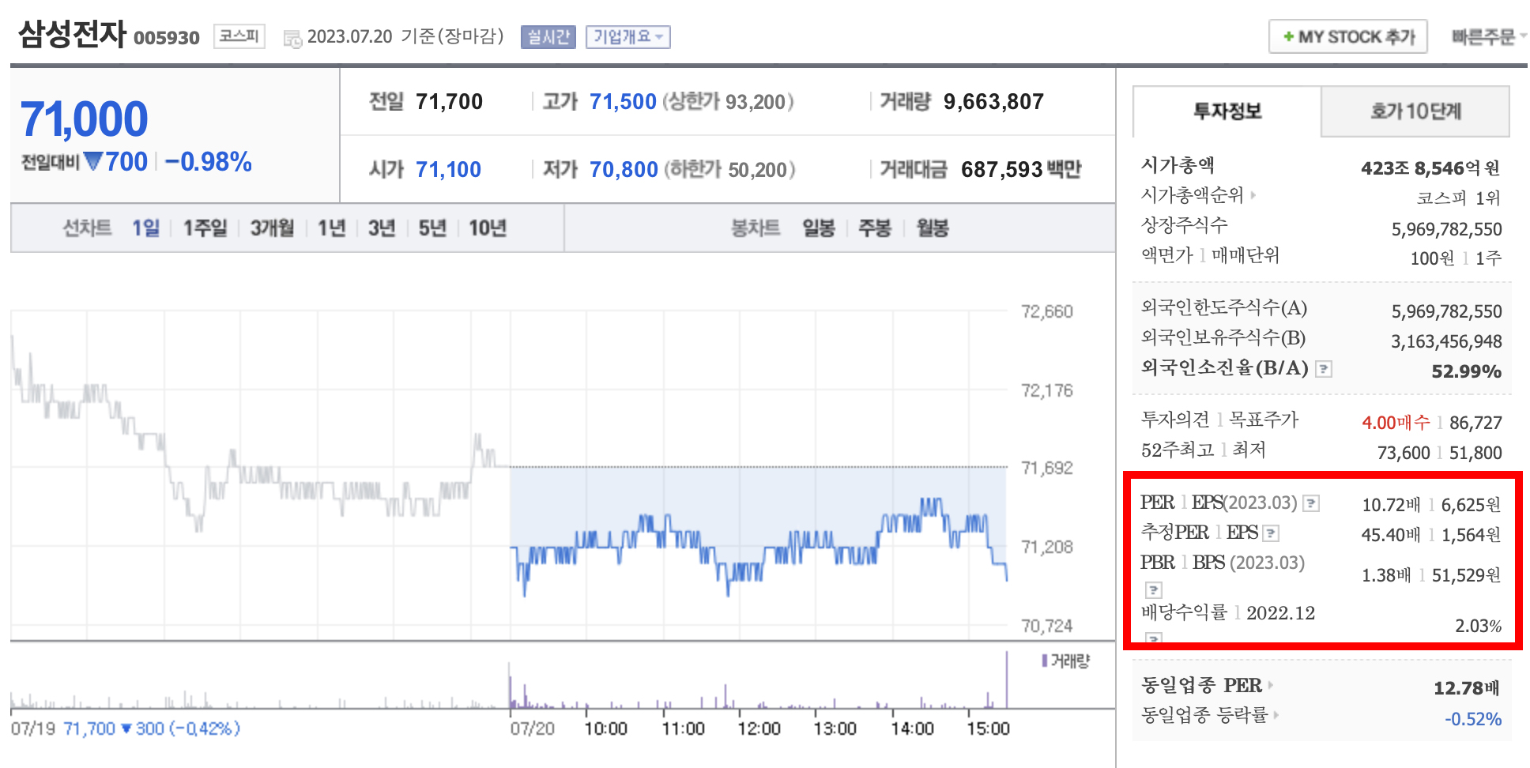Click the 추정PER value 45.40배
The height and width of the screenshot is (768, 1530).
tap(1391, 535)
